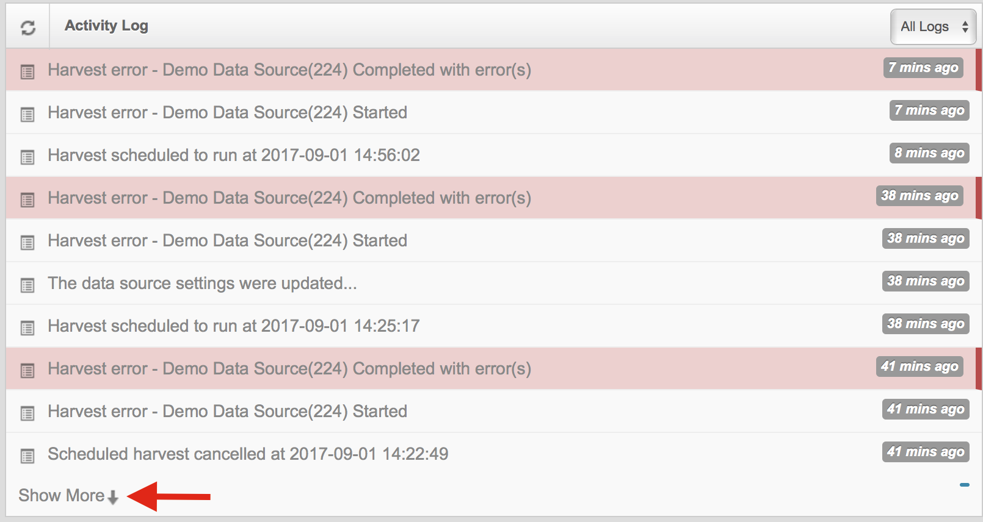Click the small blue dash at bottom right

click(965, 485)
